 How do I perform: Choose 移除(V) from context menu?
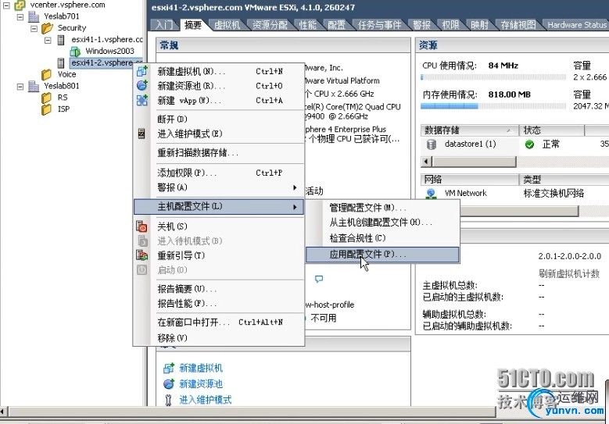point(219,338)
